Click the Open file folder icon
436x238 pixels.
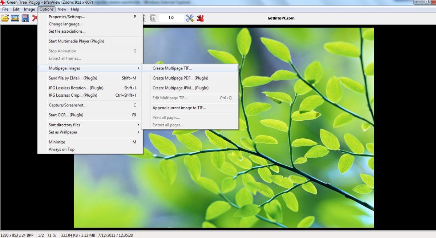(5, 18)
